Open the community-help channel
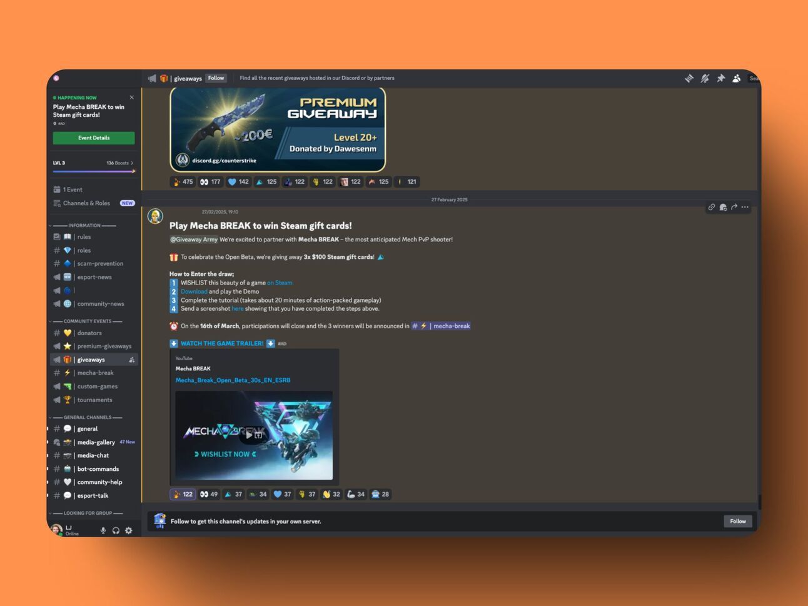Image resolution: width=808 pixels, height=606 pixels. pos(94,482)
